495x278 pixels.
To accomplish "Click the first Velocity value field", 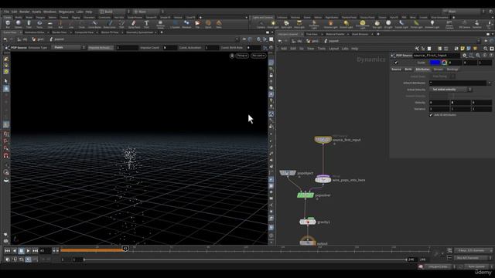I will point(439,103).
